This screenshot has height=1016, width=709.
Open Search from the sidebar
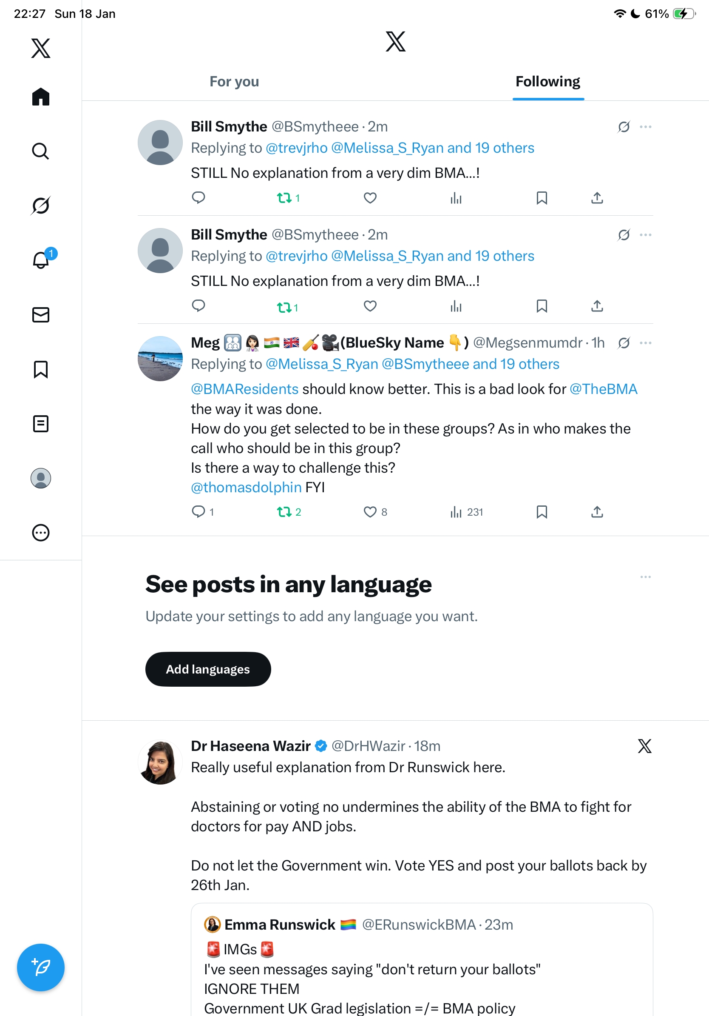41,151
